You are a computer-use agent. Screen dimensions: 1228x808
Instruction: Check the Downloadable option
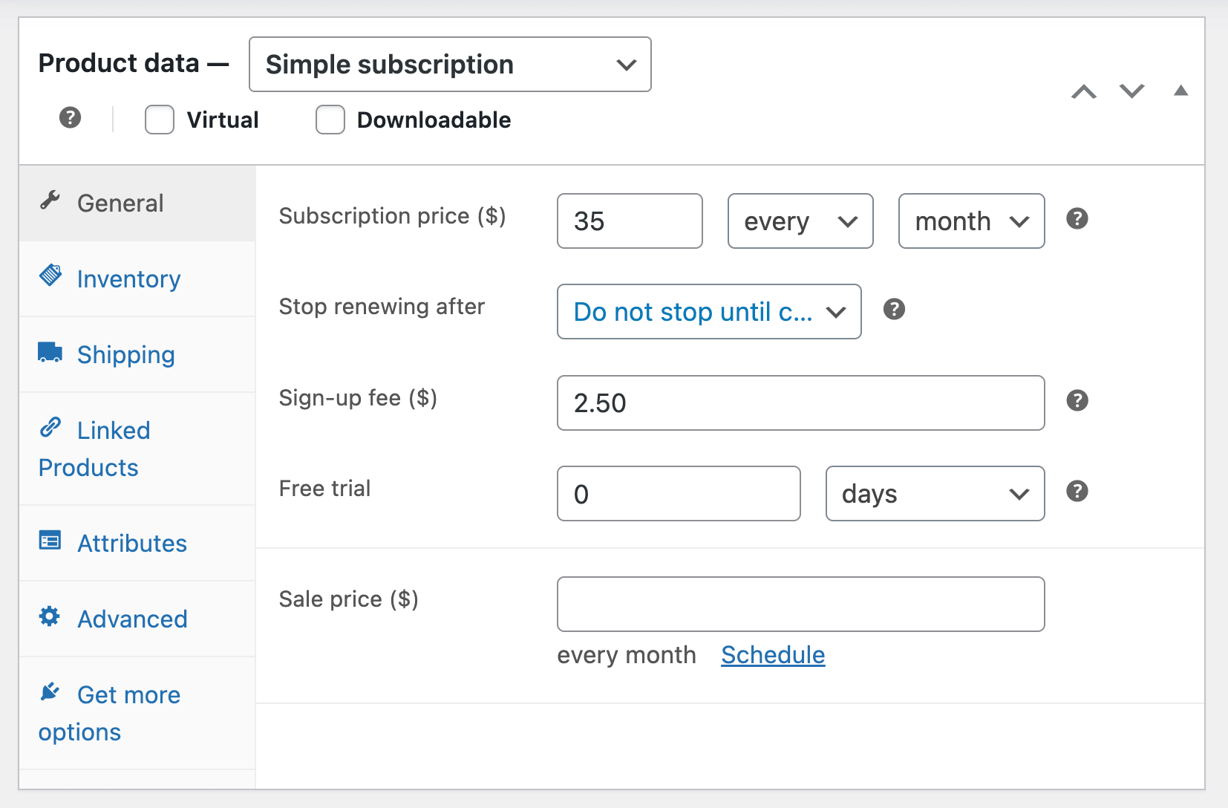(330, 119)
